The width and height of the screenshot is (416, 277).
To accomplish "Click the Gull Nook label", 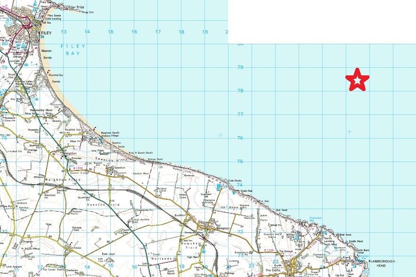I will click(282, 210).
